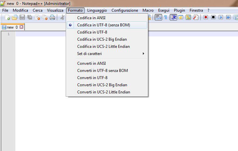
Task: Click the New file toolbar icon
Action: pyautogui.click(x=8, y=18)
